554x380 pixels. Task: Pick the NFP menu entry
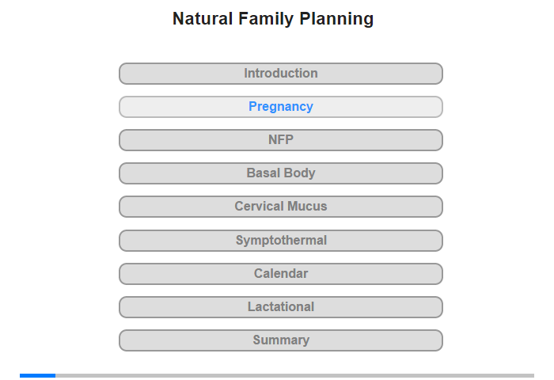(280, 140)
